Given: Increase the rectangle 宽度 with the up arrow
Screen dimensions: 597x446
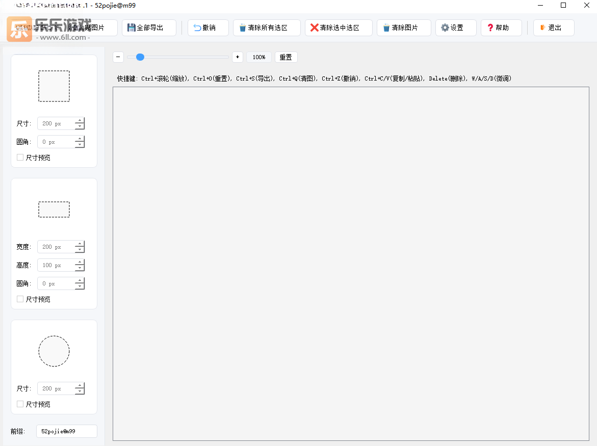Looking at the screenshot, I should (x=80, y=244).
